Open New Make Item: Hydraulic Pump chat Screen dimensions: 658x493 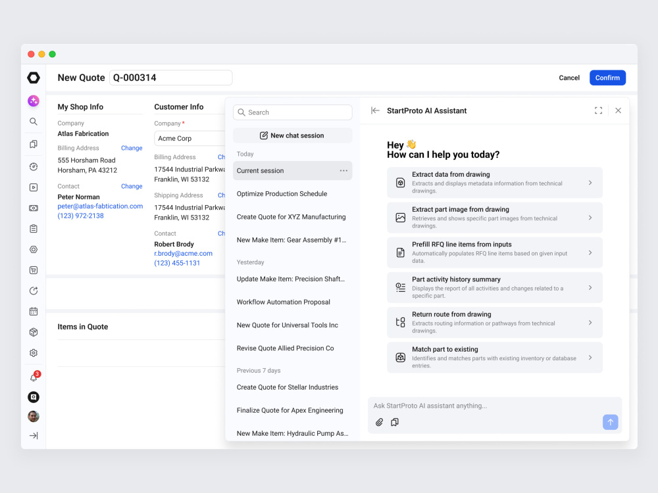point(293,433)
